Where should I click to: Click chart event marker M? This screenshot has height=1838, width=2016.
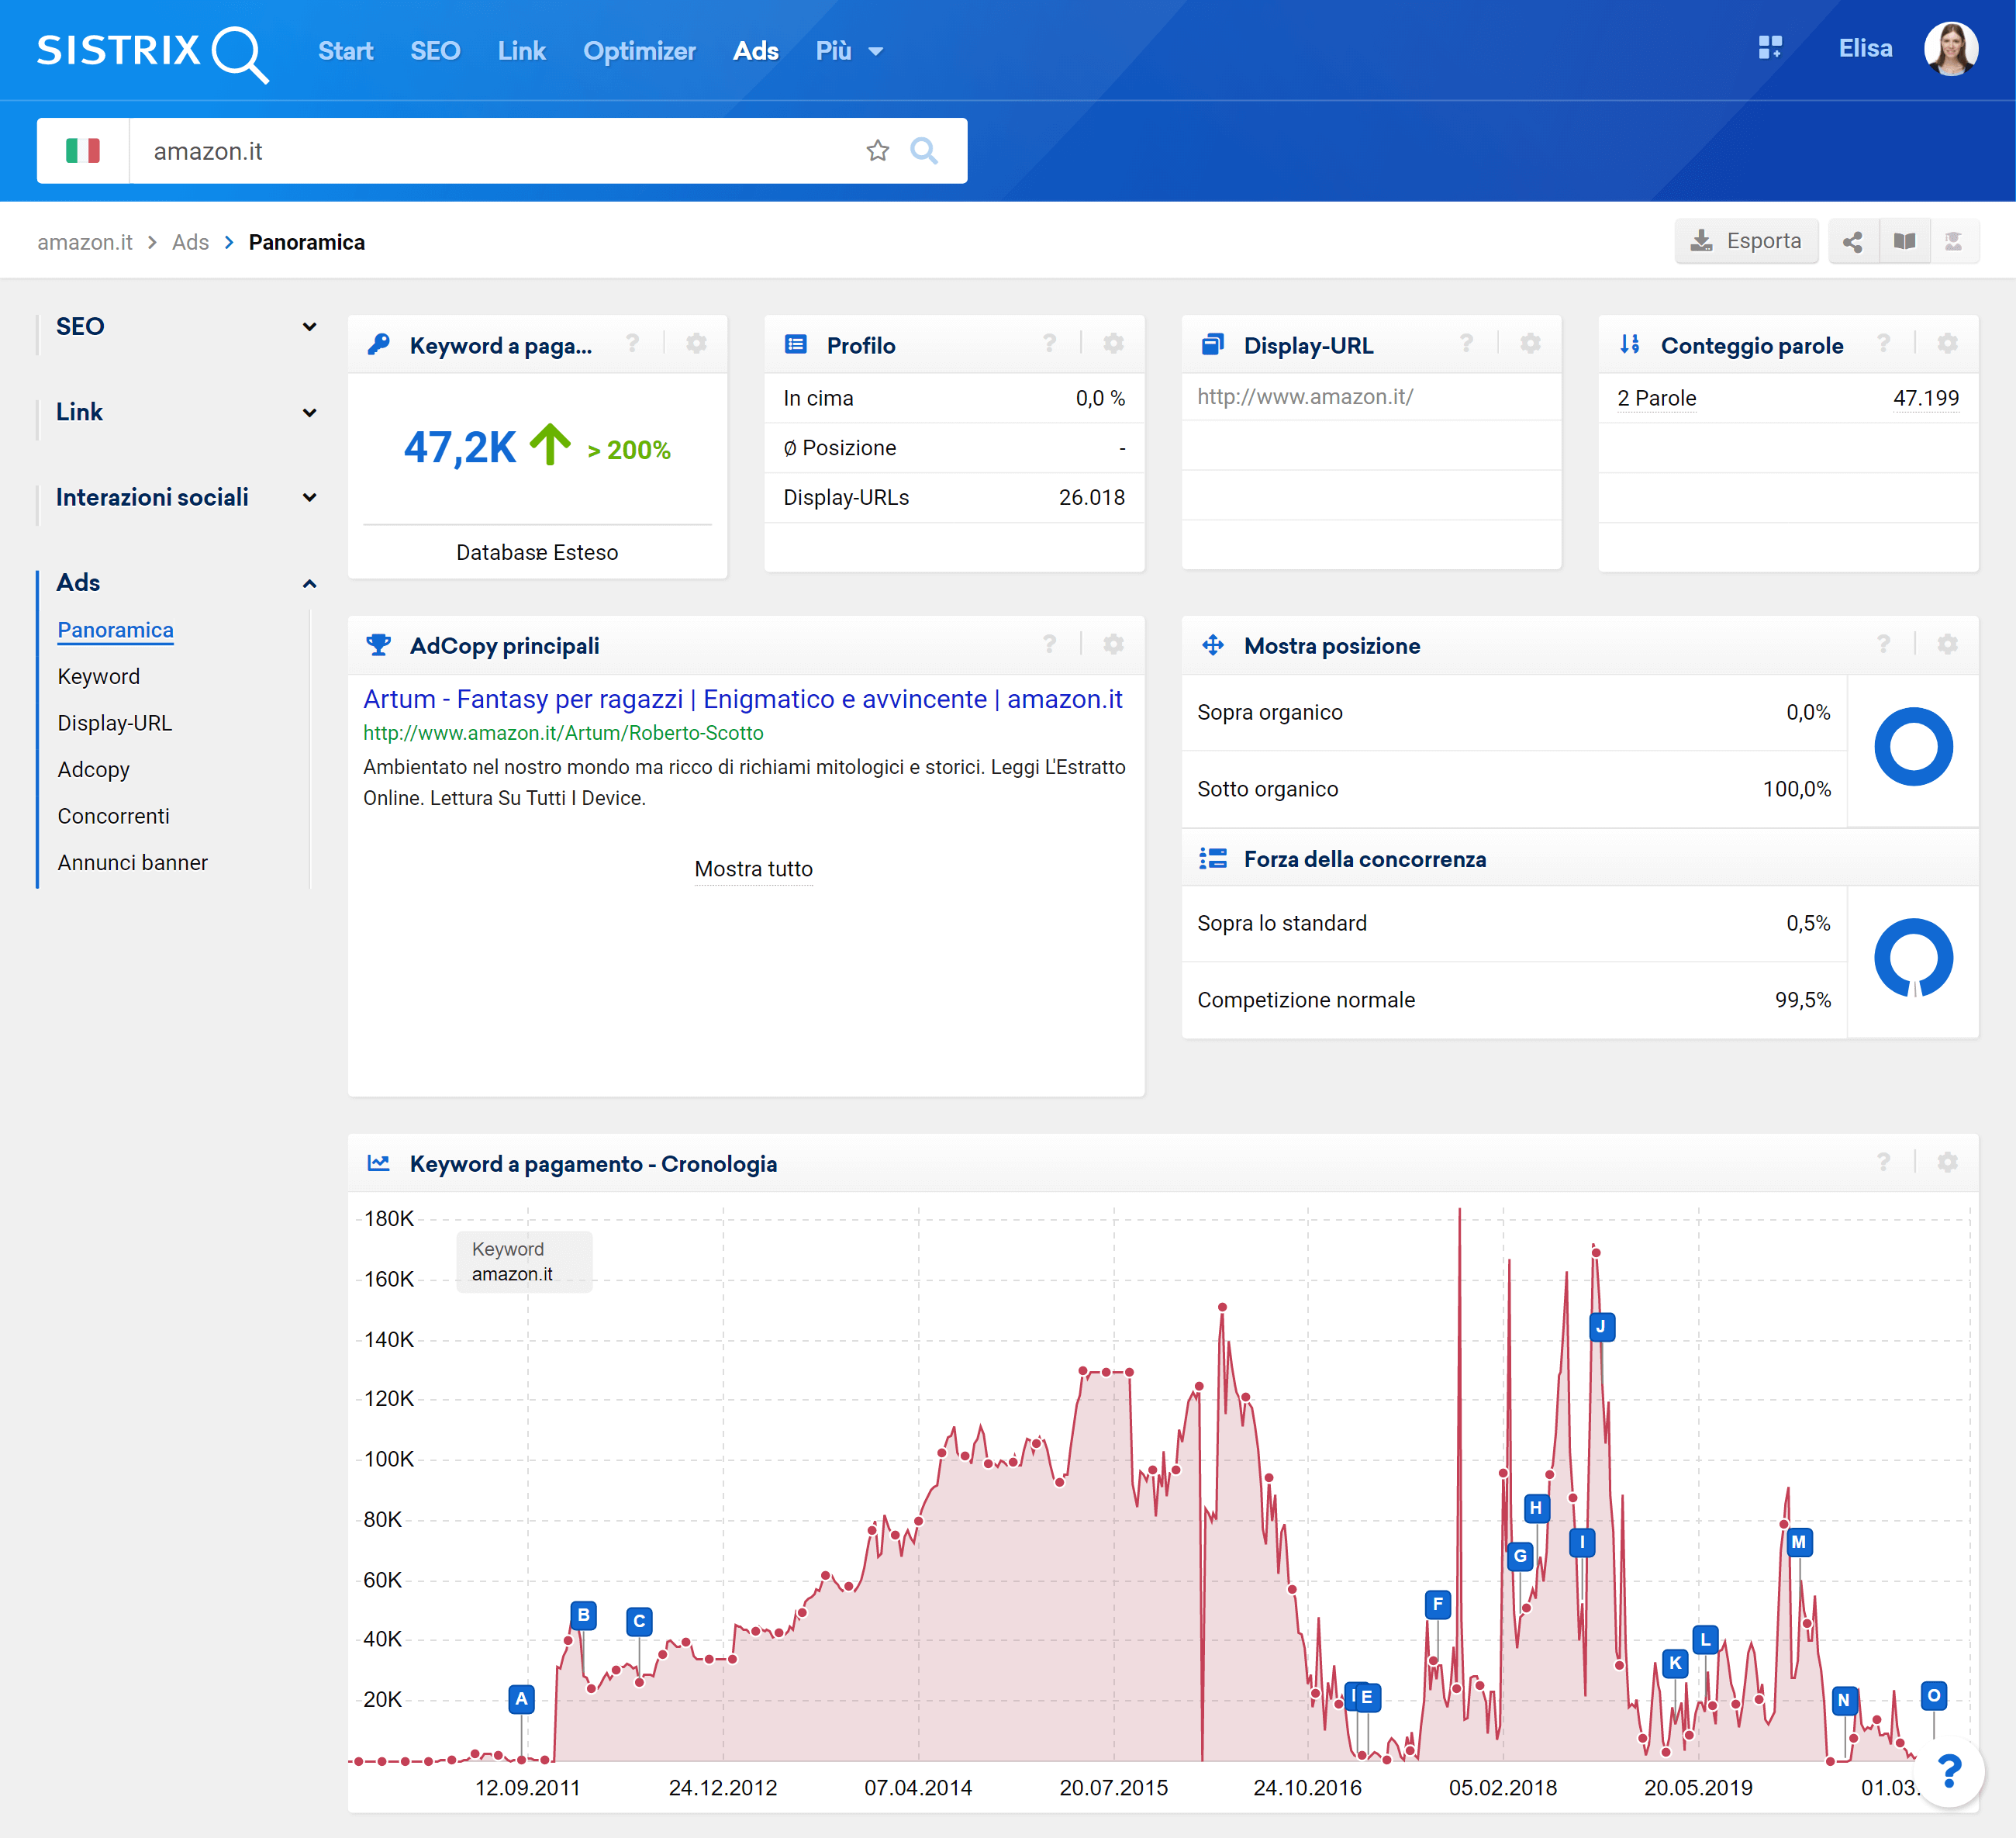tap(1799, 1542)
